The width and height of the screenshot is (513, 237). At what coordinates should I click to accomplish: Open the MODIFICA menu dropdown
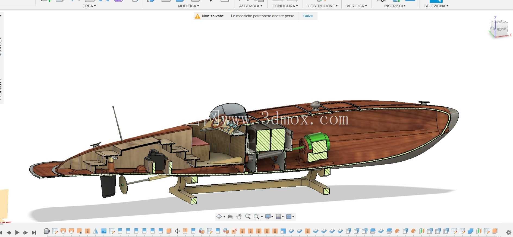click(x=188, y=6)
